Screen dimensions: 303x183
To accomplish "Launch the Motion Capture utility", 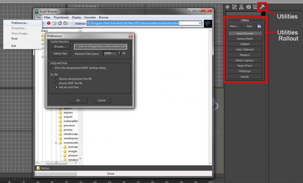I will 245,60.
